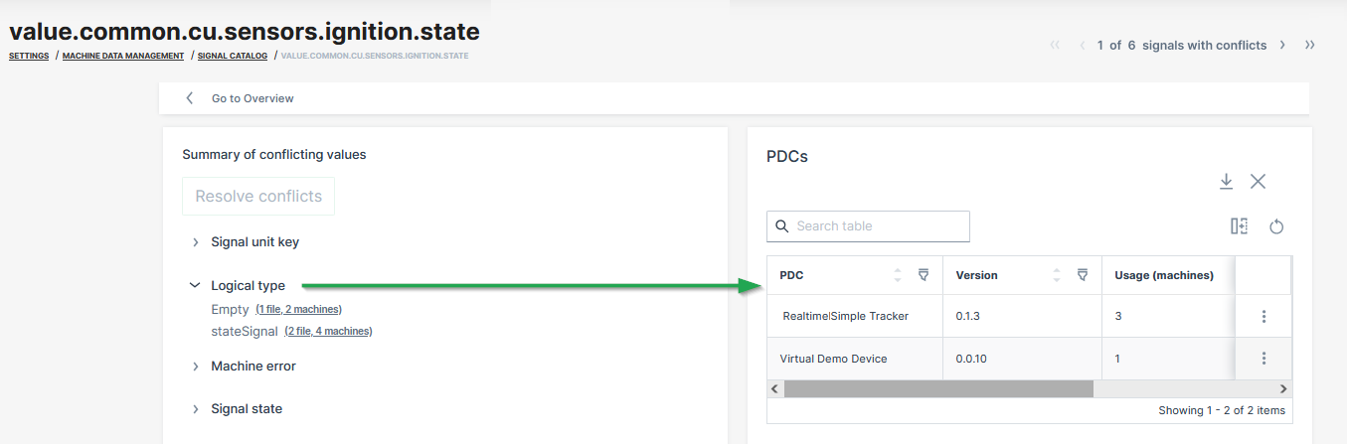The image size is (1347, 444).
Task: Expand the Machine error section
Action: [196, 367]
